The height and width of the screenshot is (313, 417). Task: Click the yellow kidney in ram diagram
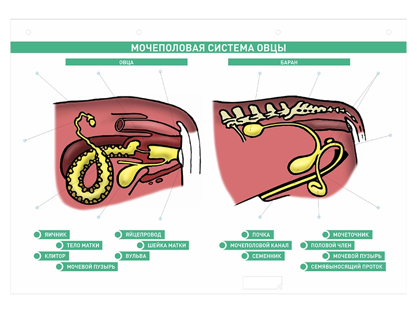(x=253, y=130)
